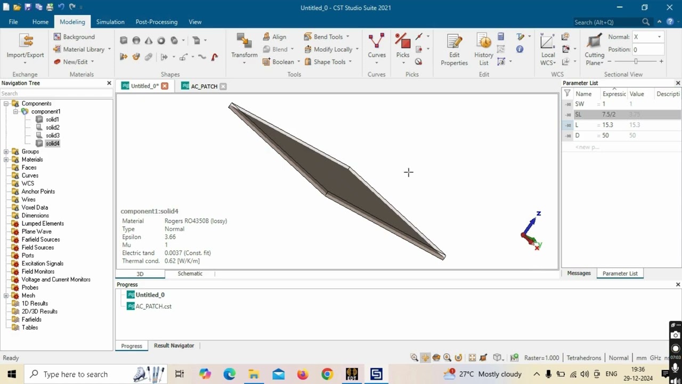Click the blue information icon in Edit group
The height and width of the screenshot is (384, 682).
coord(519,49)
